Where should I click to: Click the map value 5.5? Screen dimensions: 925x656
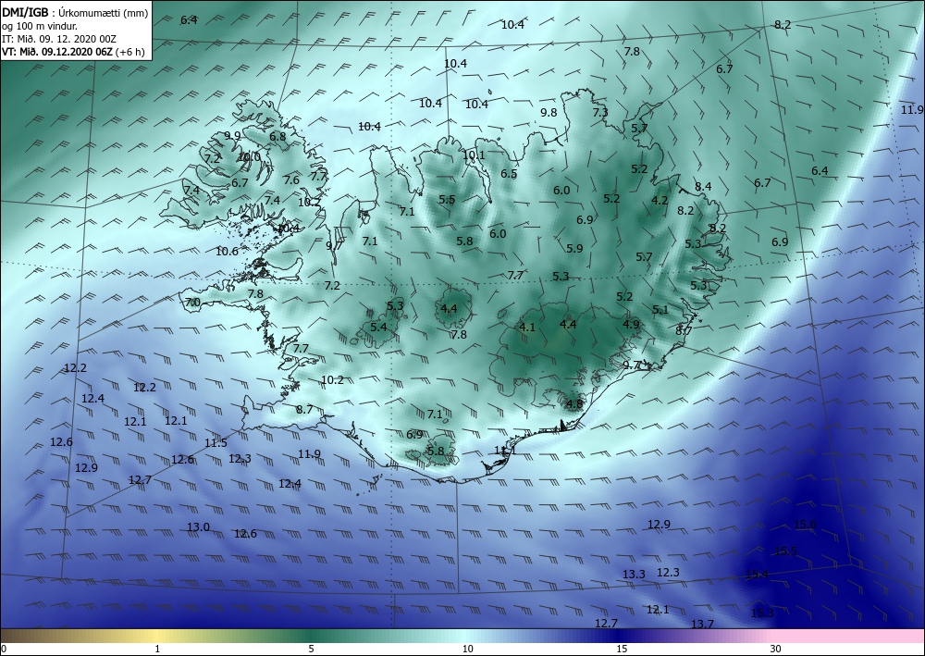(447, 200)
